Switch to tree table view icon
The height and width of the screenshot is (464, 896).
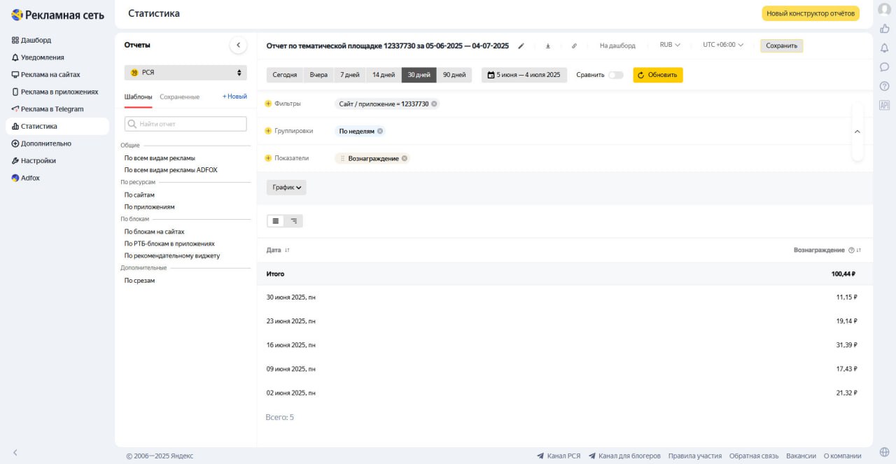pos(294,221)
